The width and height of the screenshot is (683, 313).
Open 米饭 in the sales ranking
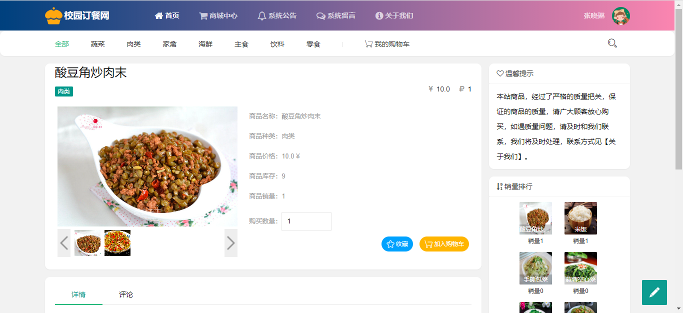pyautogui.click(x=580, y=218)
